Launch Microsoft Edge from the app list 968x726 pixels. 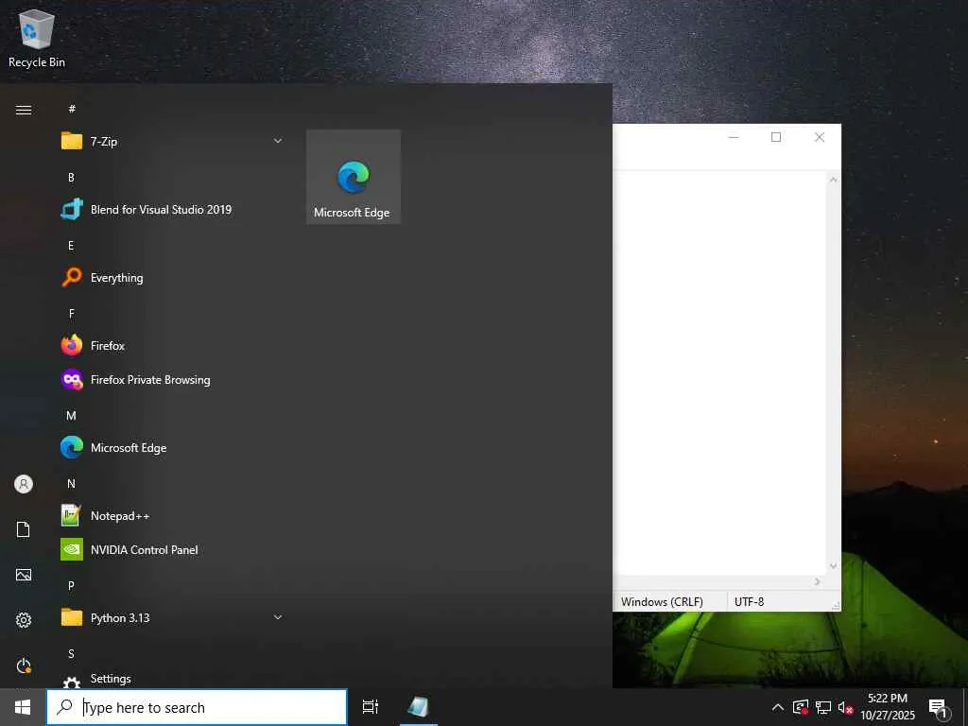(x=172, y=447)
